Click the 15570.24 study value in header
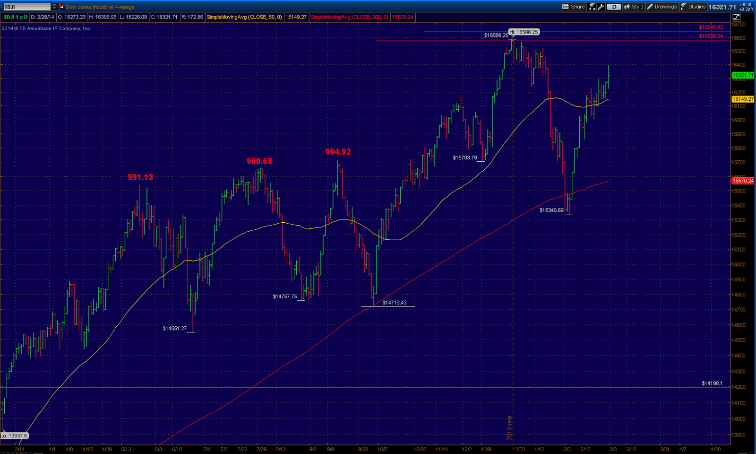Screen dimensions: 756x454 403,17
